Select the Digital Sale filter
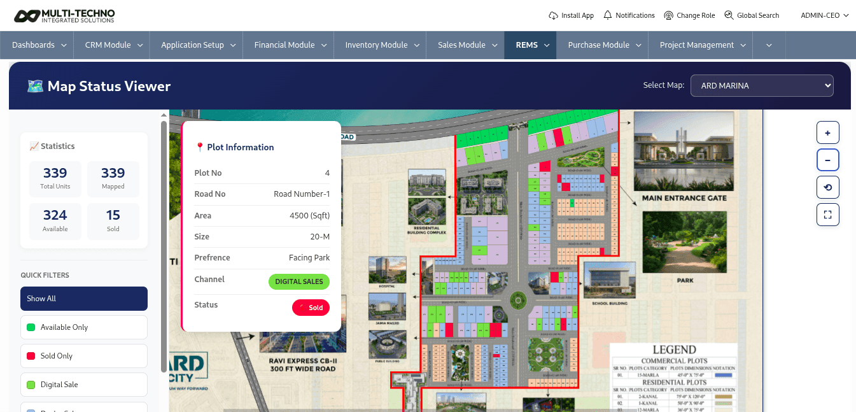Viewport: 856px width, 412px height. [84, 385]
